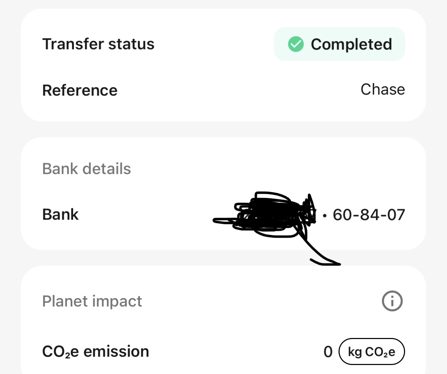Click the green checkmark icon beside Completed
Image resolution: width=447 pixels, height=374 pixels.
point(296,44)
